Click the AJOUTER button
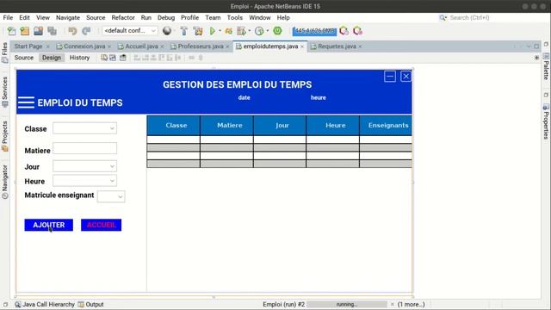 pyautogui.click(x=49, y=225)
